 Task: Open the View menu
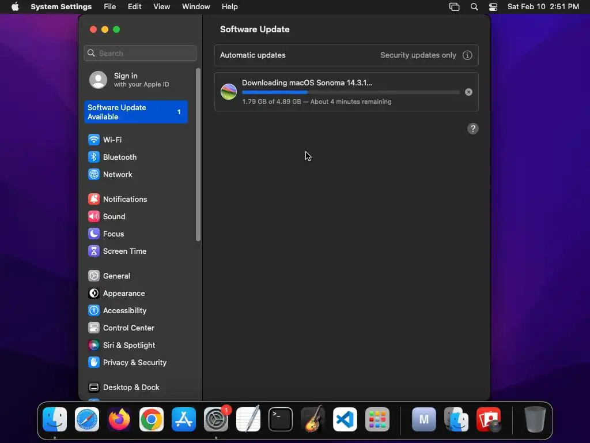click(161, 7)
